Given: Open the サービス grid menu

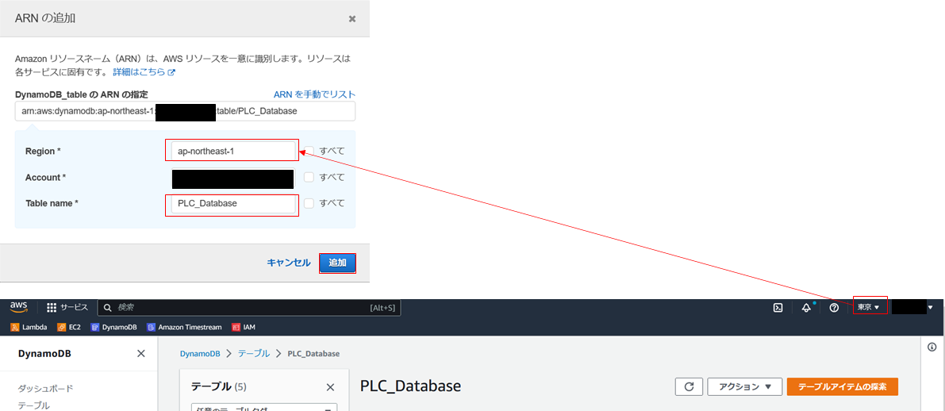Looking at the screenshot, I should click(x=67, y=307).
